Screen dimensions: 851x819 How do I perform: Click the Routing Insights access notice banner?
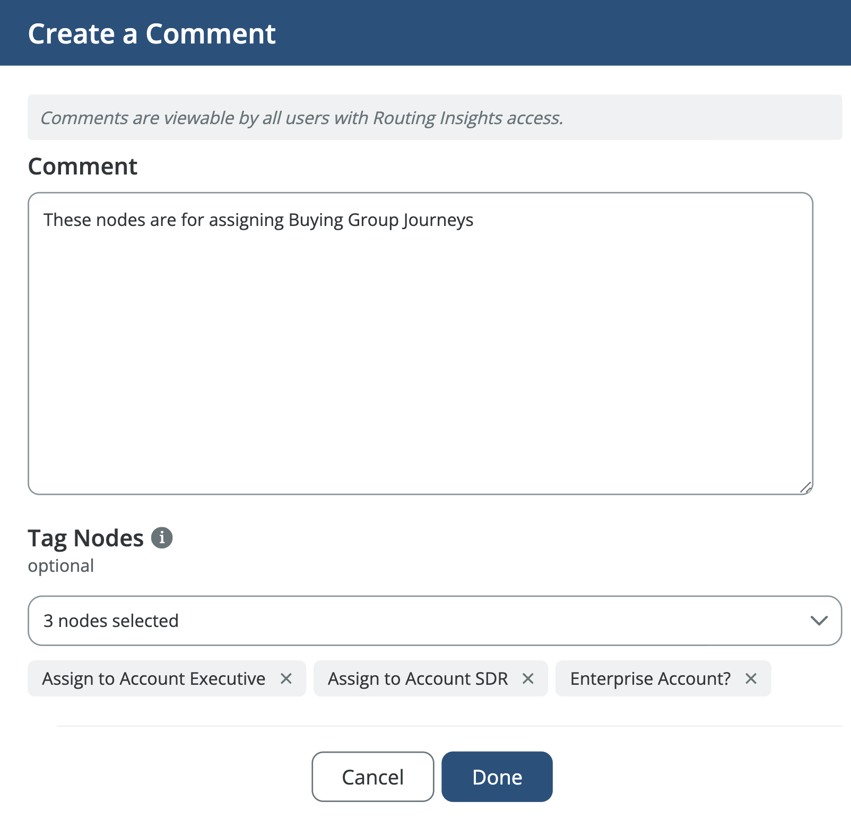click(x=434, y=118)
